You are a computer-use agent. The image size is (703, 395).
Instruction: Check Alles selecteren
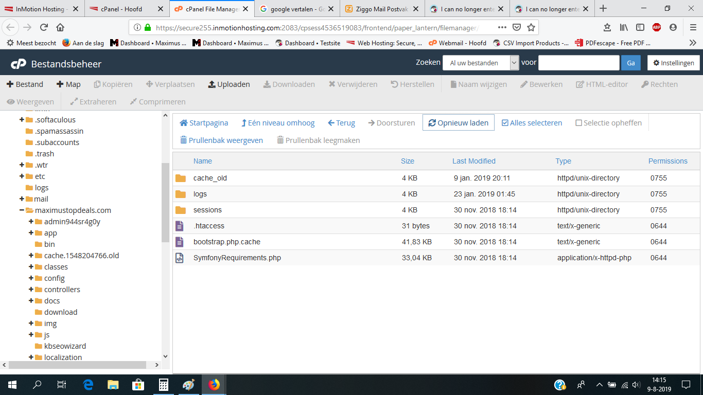532,123
